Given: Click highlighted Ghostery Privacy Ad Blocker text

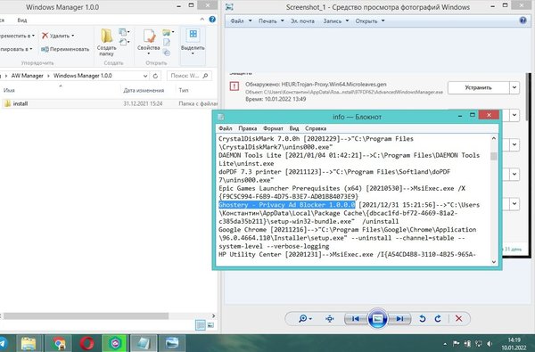Looking at the screenshot, I should [x=287, y=205].
